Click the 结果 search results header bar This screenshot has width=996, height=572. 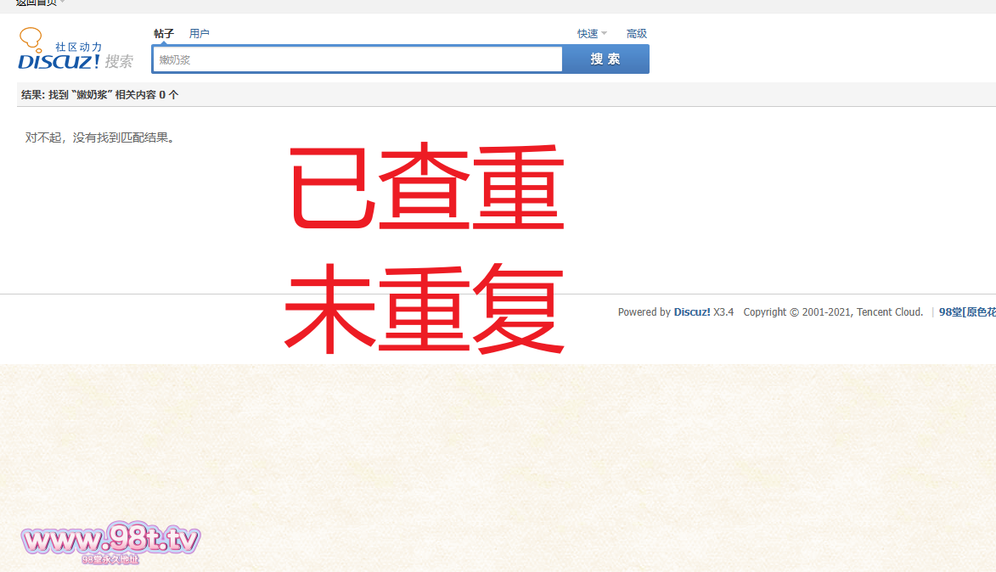[x=100, y=95]
